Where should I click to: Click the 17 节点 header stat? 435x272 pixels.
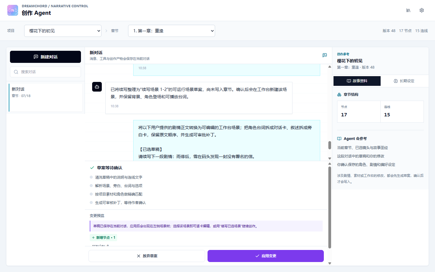[x=405, y=31]
